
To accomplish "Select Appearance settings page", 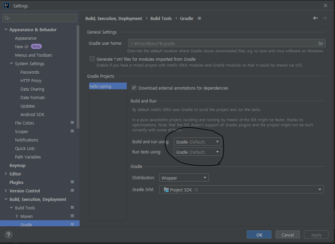I will [x=26, y=38].
